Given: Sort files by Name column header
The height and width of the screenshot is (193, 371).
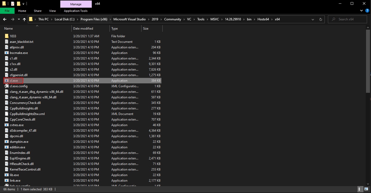Looking at the screenshot, I should coord(37,29).
